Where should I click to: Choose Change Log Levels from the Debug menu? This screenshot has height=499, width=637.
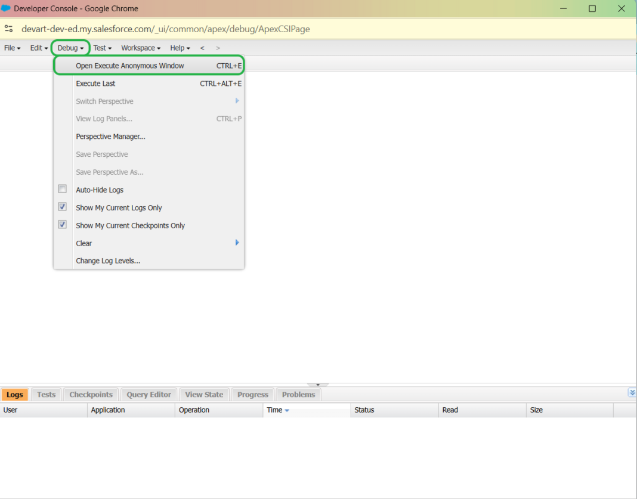[x=107, y=261]
